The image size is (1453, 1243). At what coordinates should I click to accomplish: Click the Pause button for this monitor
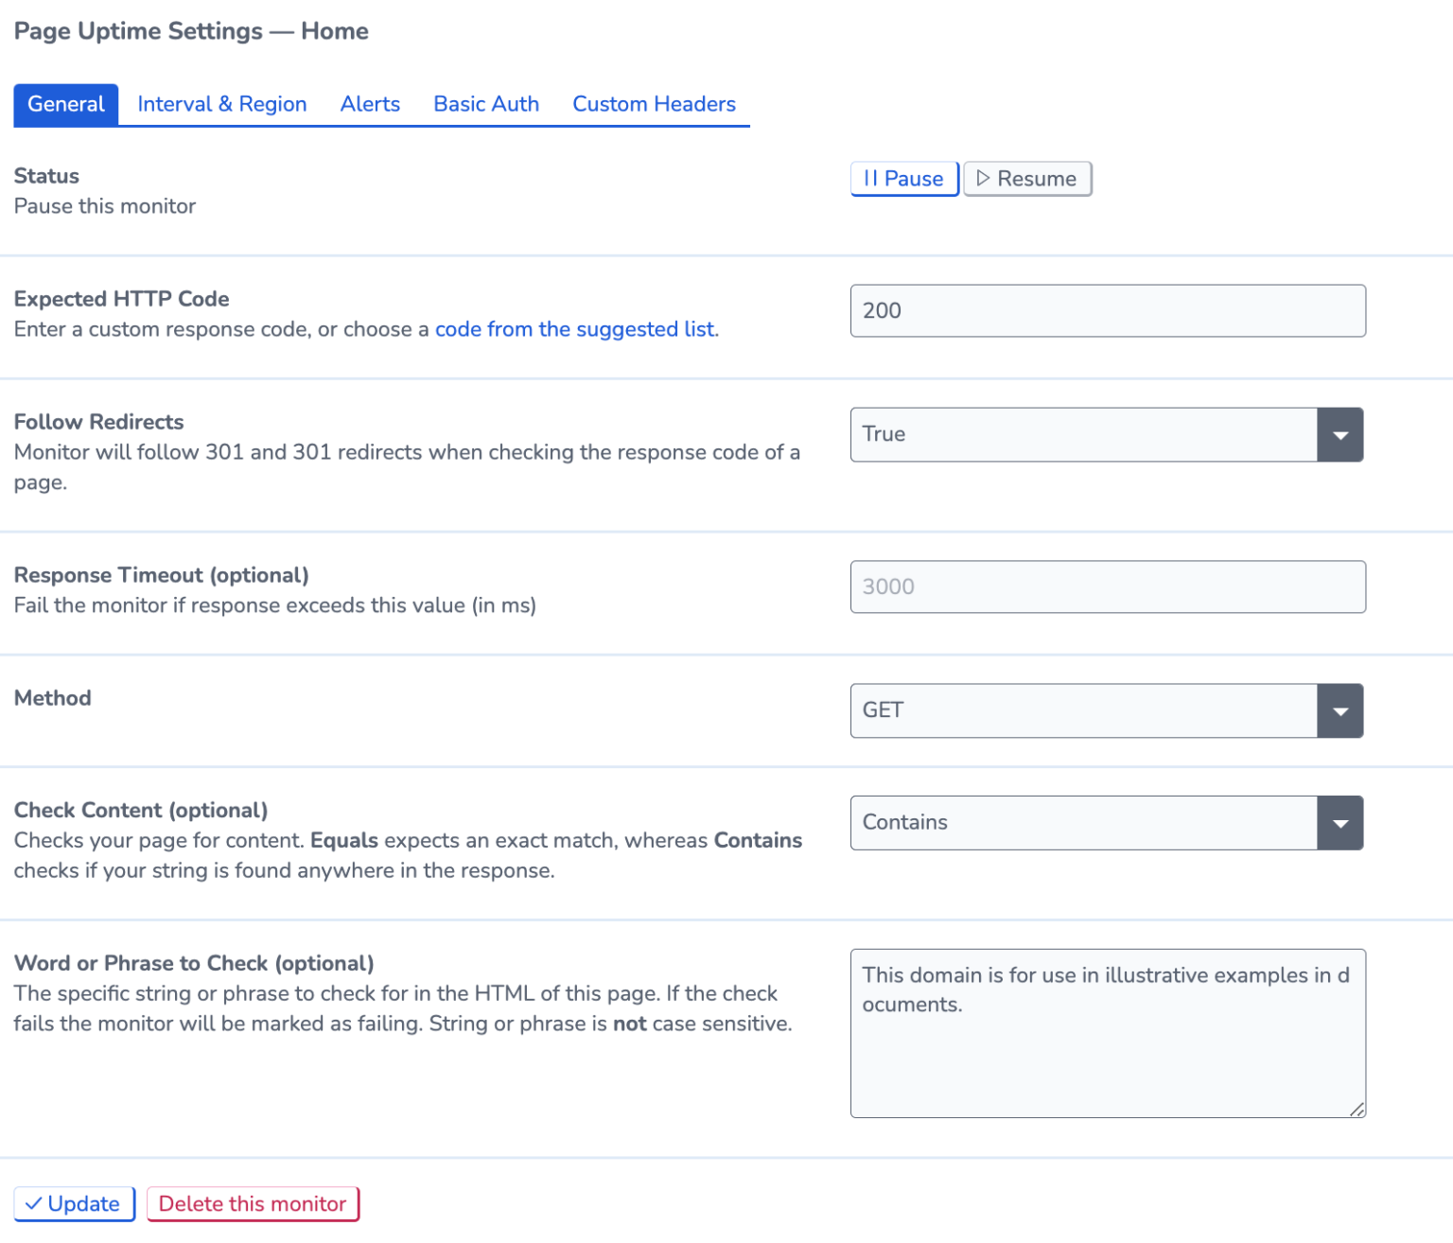point(903,178)
